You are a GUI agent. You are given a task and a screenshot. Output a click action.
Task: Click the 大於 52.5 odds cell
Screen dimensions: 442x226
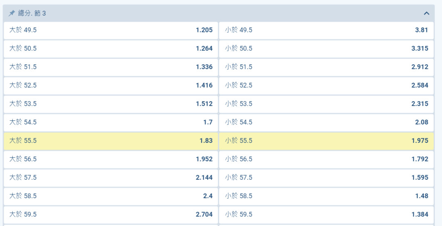[x=110, y=85]
